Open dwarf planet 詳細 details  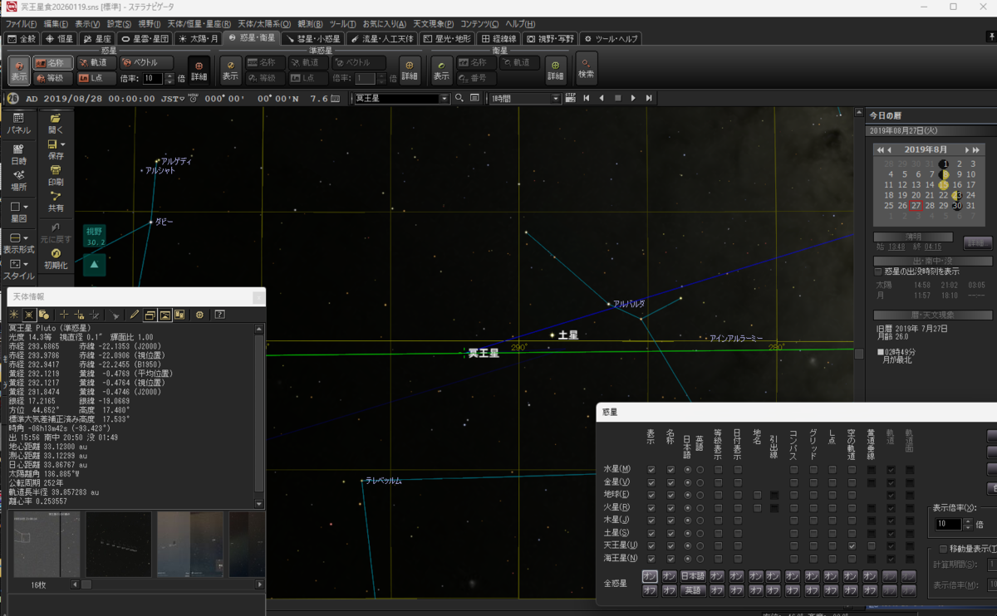[410, 71]
